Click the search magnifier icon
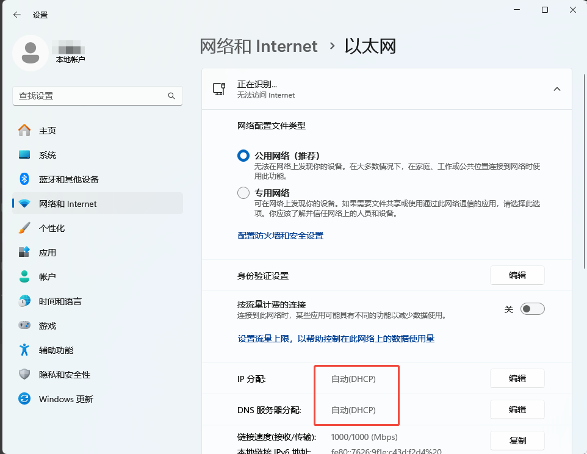 click(x=171, y=96)
